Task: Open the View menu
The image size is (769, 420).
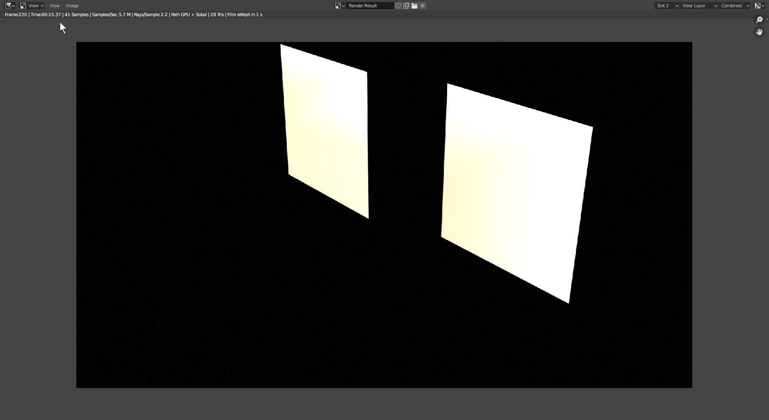Action: click(x=55, y=6)
